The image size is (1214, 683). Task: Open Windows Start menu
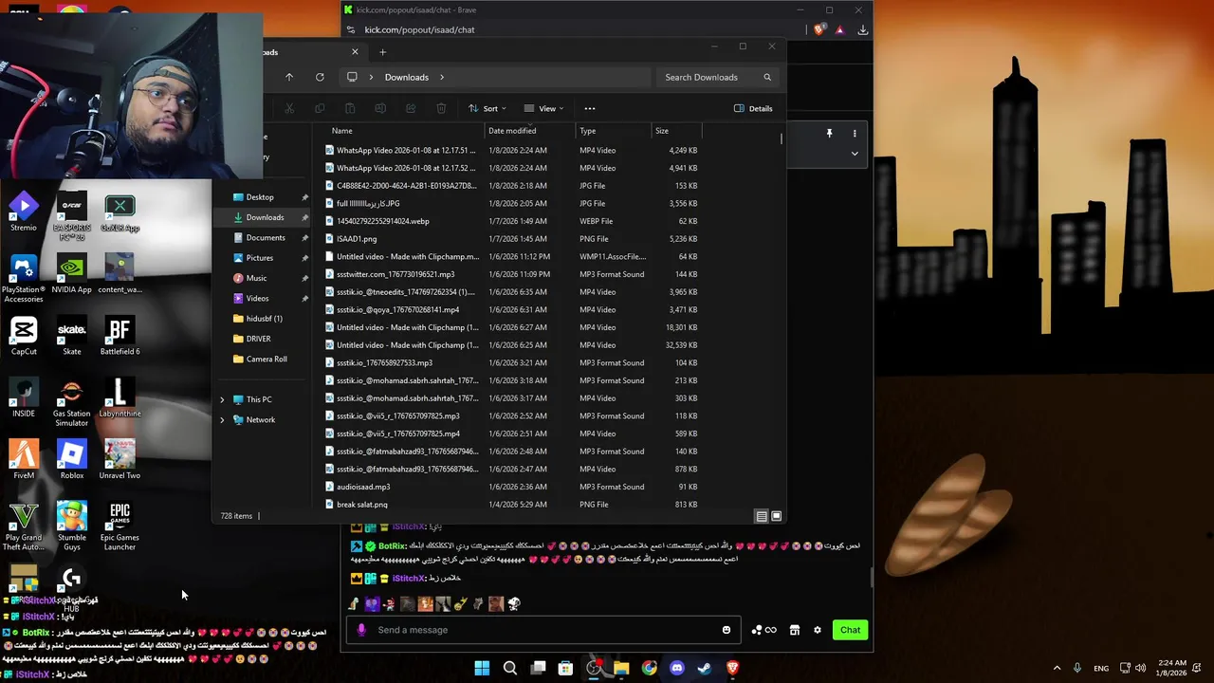pyautogui.click(x=482, y=668)
